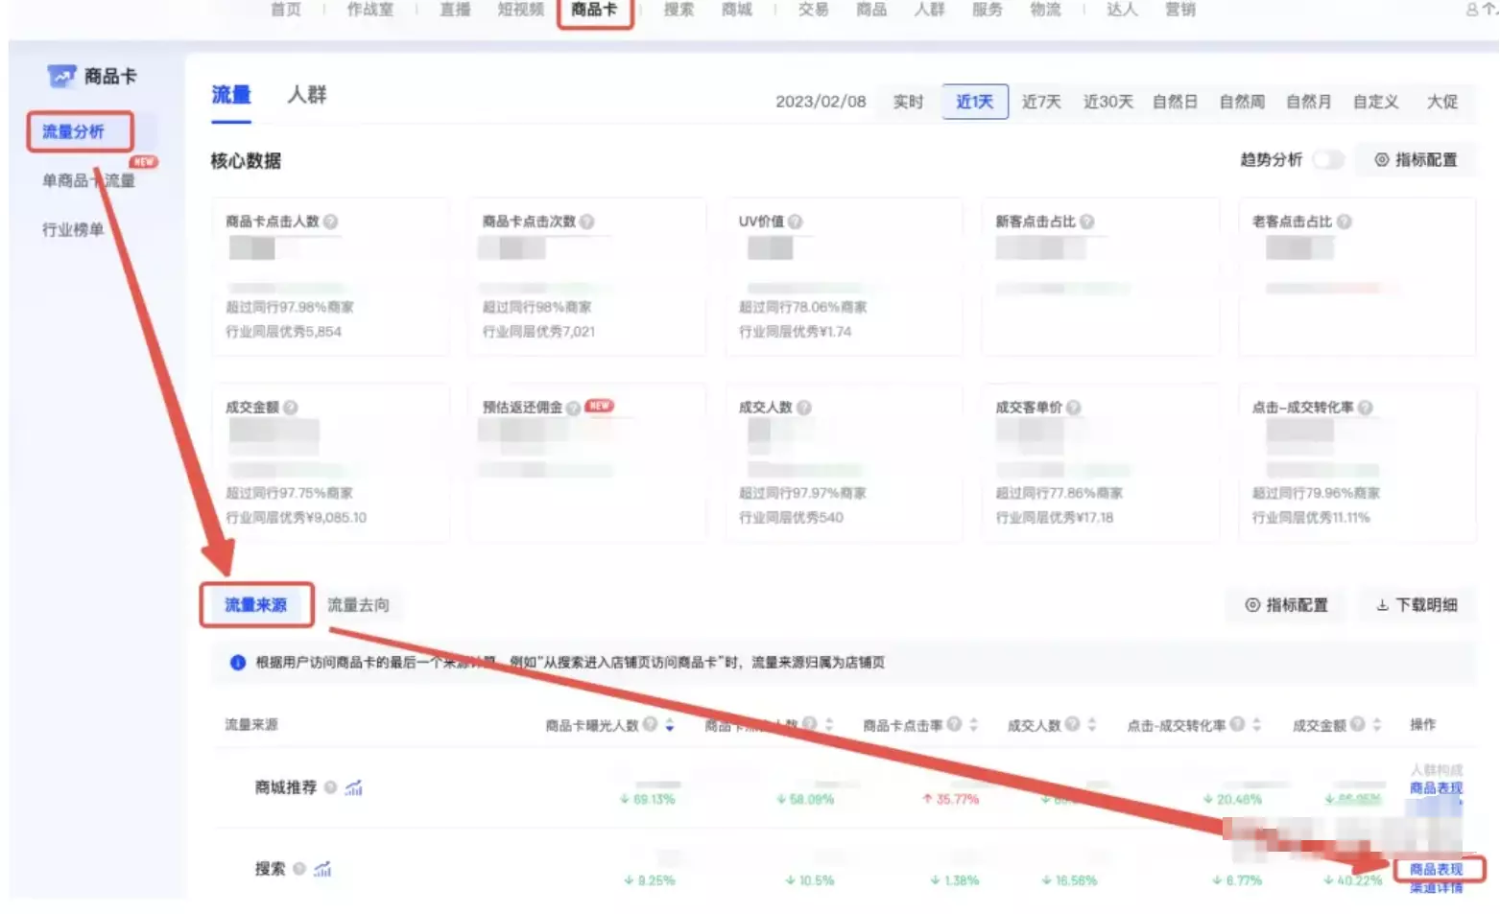This screenshot has height=914, width=1500.
Task: Sort the table by 成交人数 column arrows
Action: point(1091,725)
